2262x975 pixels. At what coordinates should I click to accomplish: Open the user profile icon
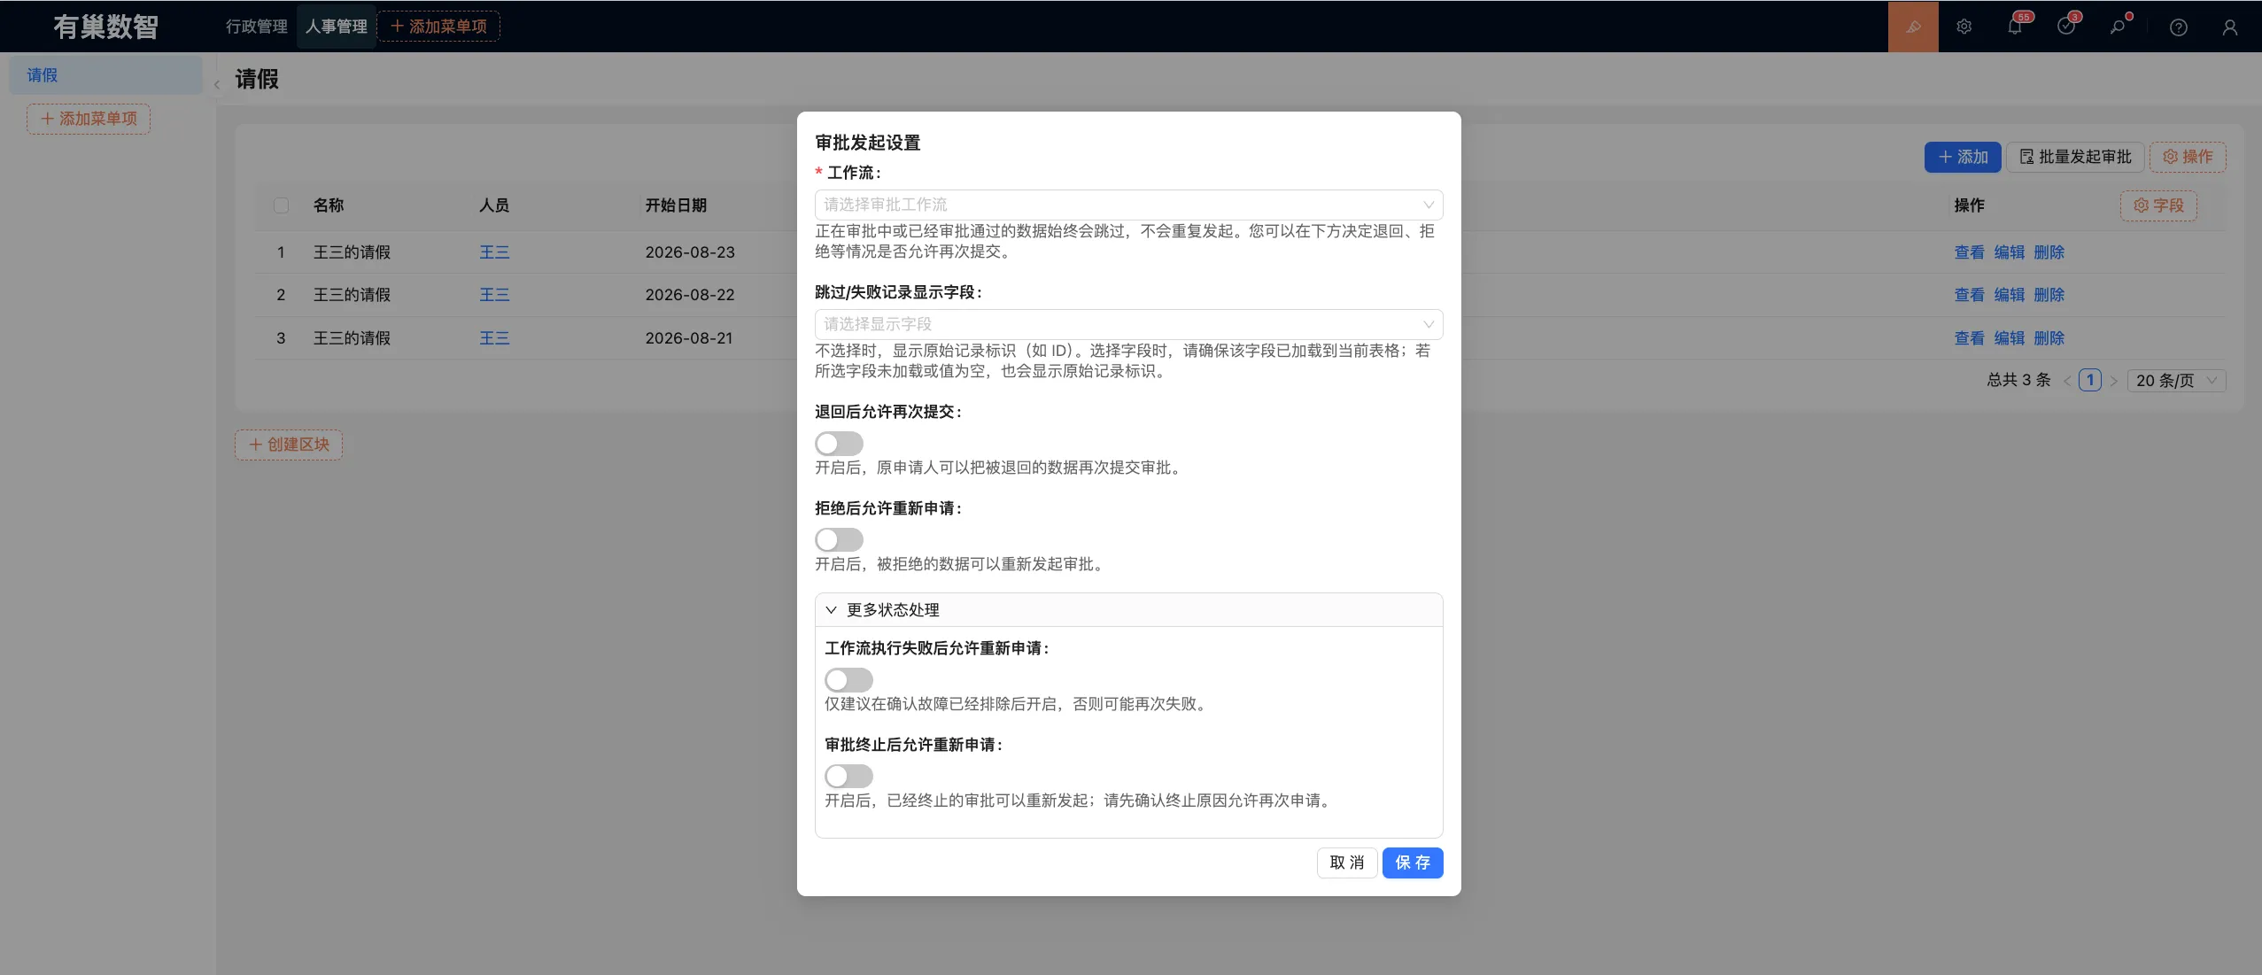tap(2230, 27)
